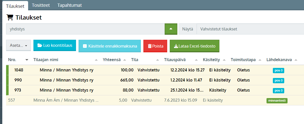Open Vahvistetut tilaukset filter dropdown
The height and width of the screenshot is (124, 304).
coord(250,29)
